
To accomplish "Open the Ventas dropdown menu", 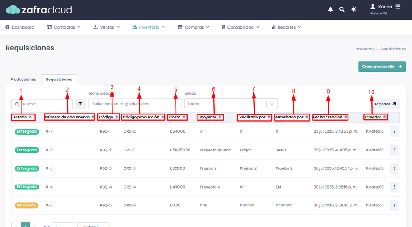I will (106, 27).
